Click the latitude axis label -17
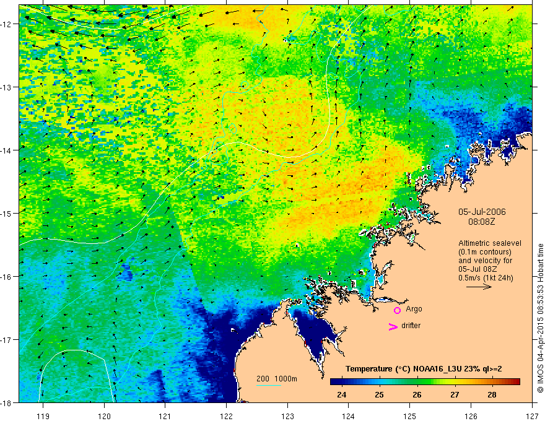The image size is (545, 421). [x=6, y=340]
